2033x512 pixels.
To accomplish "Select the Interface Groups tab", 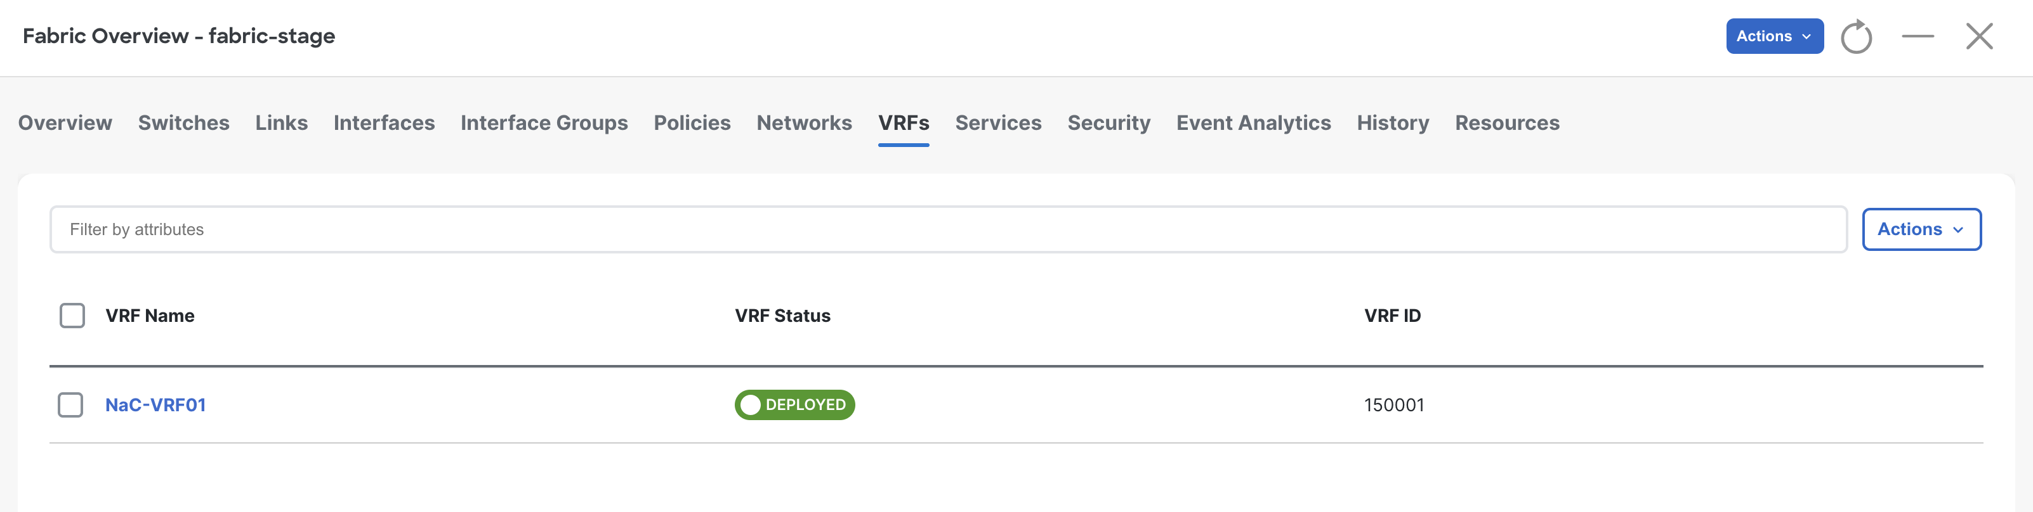I will (544, 123).
